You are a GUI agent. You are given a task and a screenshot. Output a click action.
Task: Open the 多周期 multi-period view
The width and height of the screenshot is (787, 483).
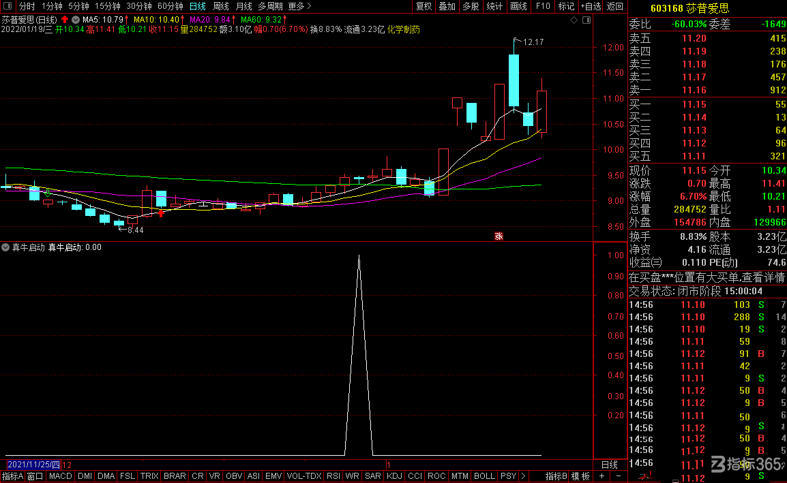[270, 6]
